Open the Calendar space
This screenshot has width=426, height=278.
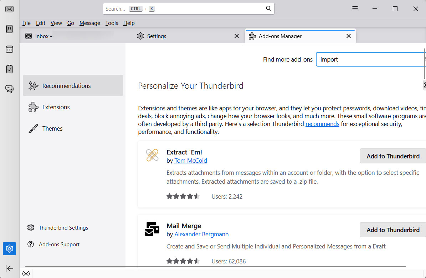(9, 49)
